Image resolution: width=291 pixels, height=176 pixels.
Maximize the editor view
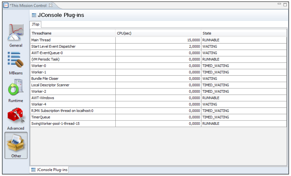(285, 5)
